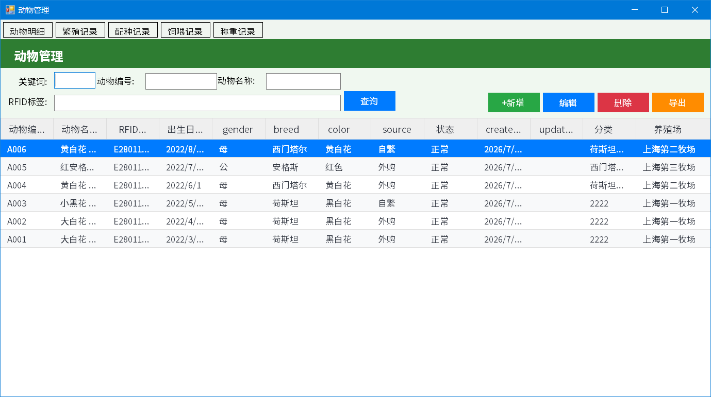Select row A003
The height and width of the screenshot is (397, 711).
[355, 203]
